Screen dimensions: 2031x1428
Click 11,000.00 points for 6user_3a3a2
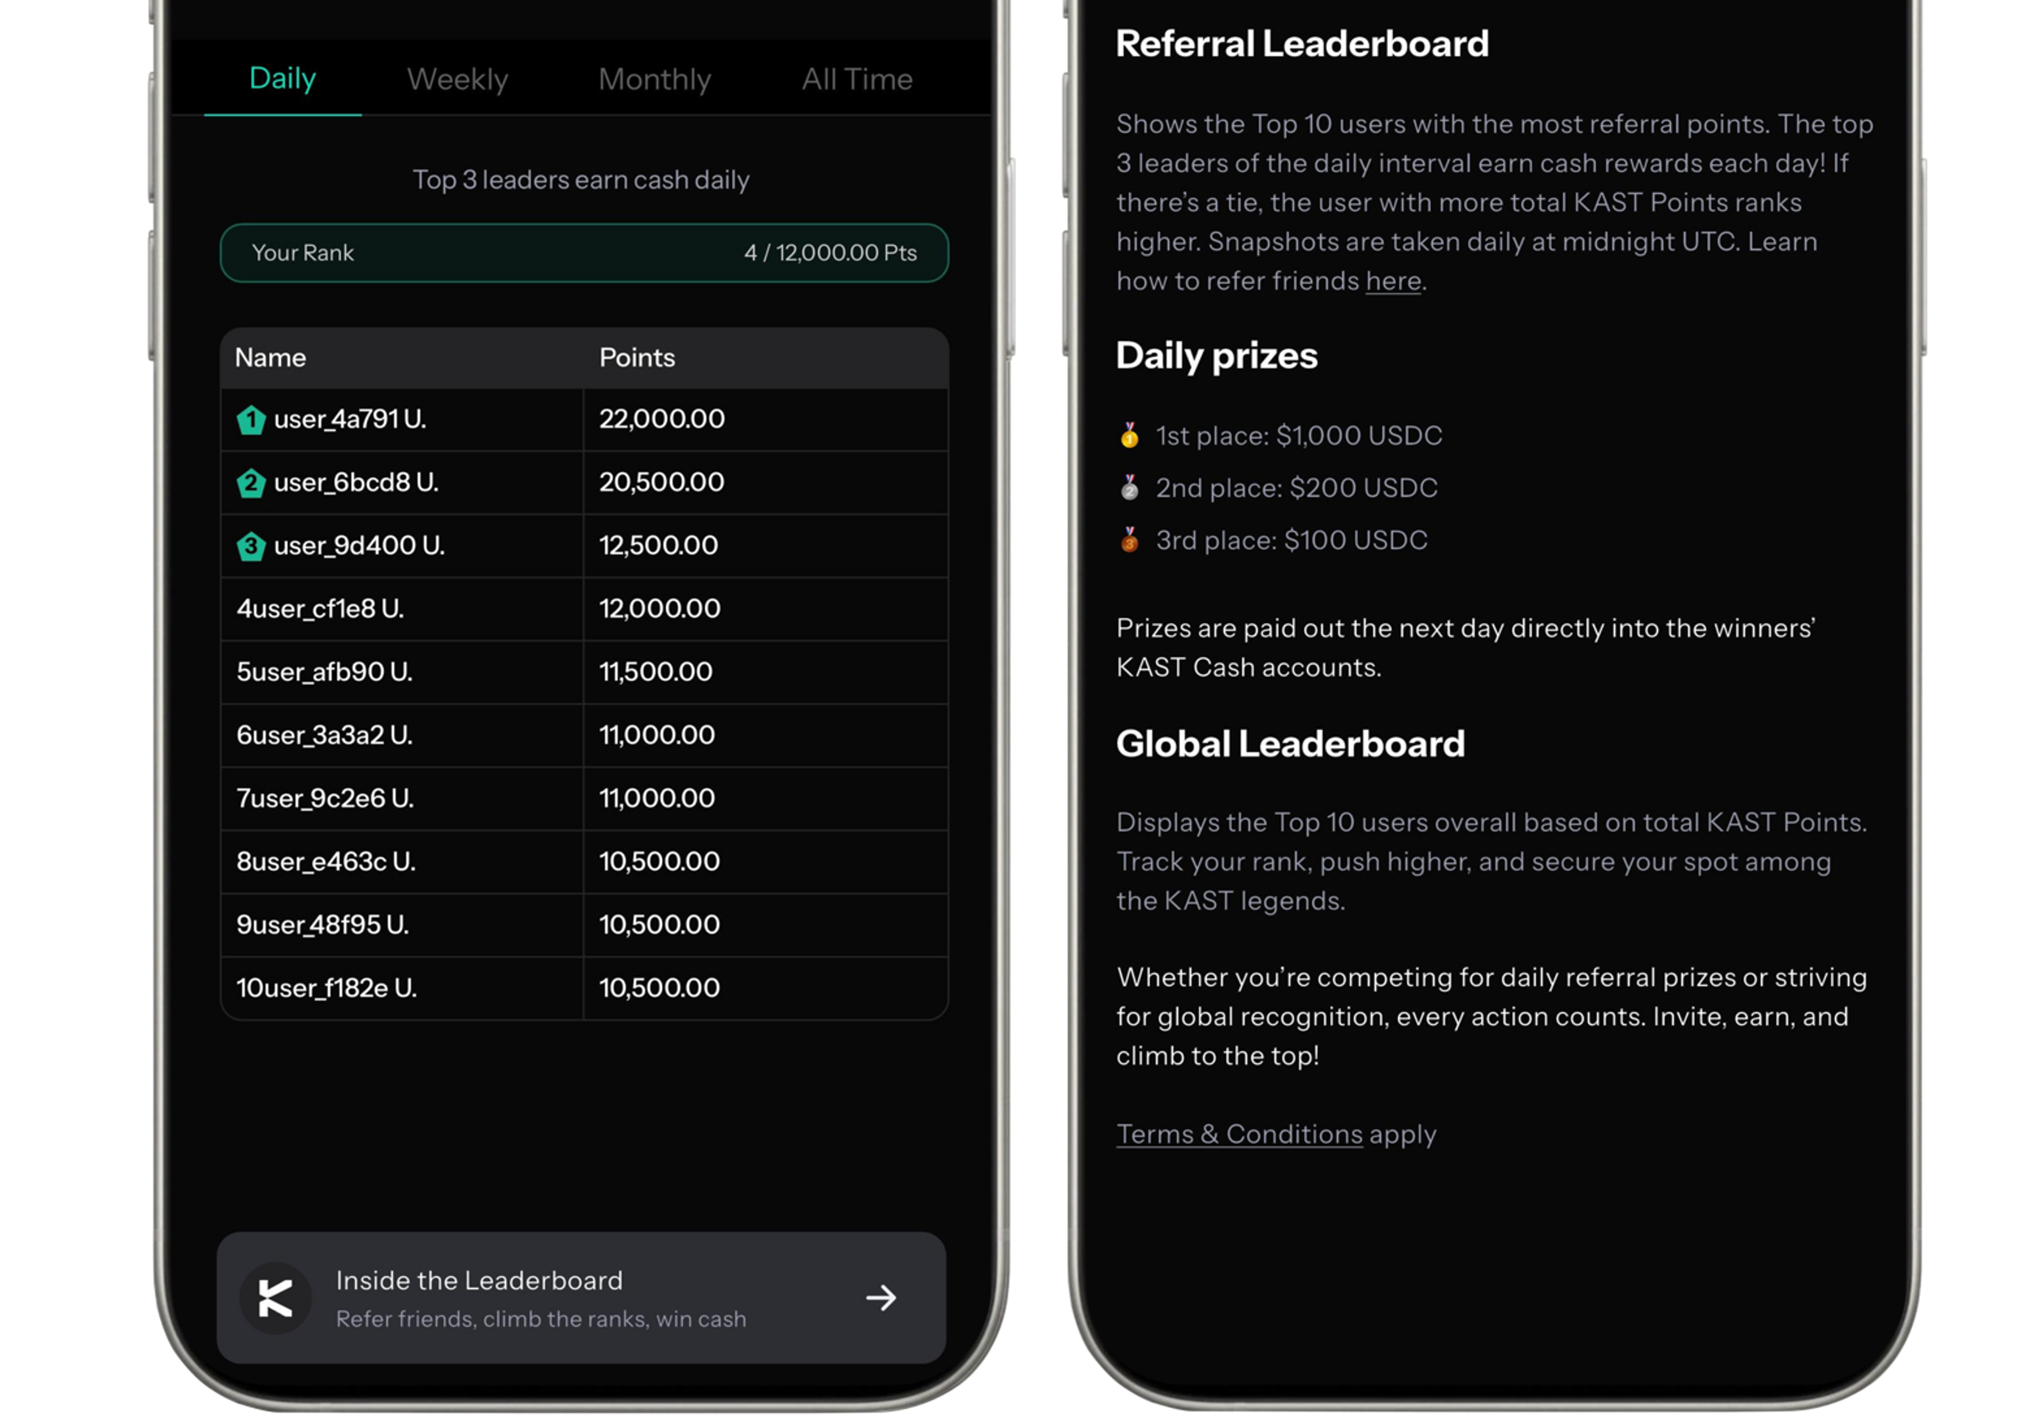657,735
